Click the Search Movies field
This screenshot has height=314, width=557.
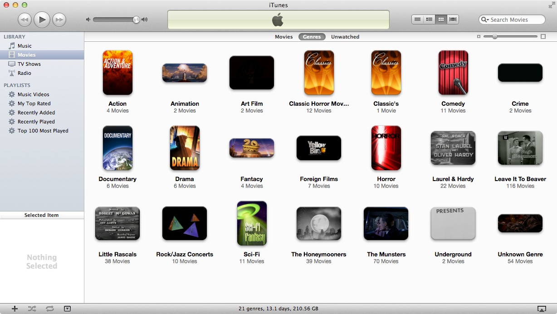click(512, 20)
